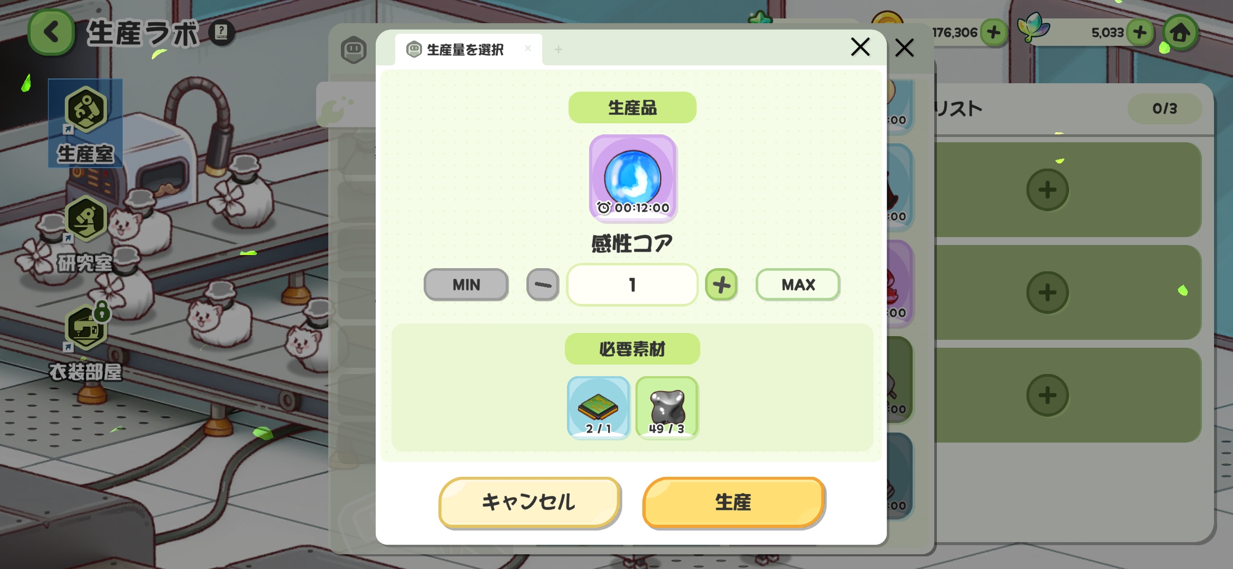The height and width of the screenshot is (569, 1233).
Task: Increase production quantity with the plus stepper
Action: pyautogui.click(x=721, y=284)
